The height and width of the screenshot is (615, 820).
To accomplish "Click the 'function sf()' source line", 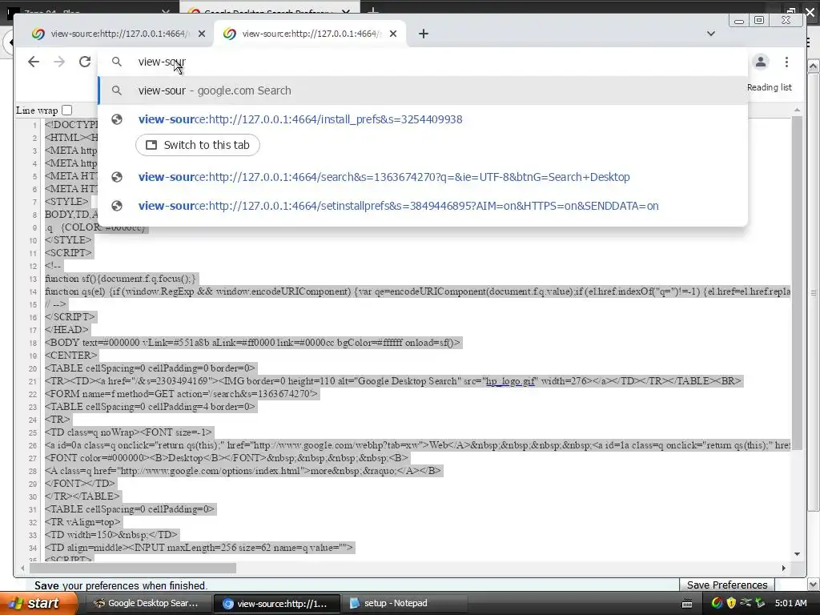I will tap(120, 278).
